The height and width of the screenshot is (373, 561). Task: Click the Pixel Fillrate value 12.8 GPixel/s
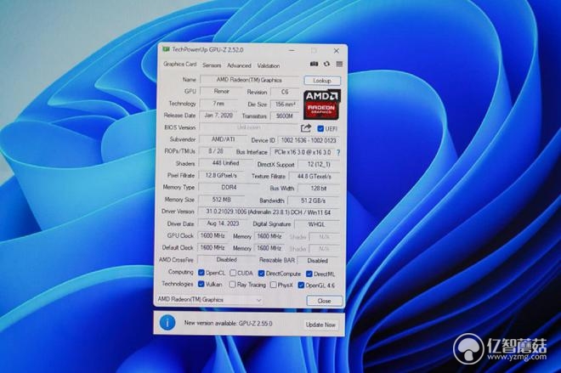pyautogui.click(x=221, y=175)
